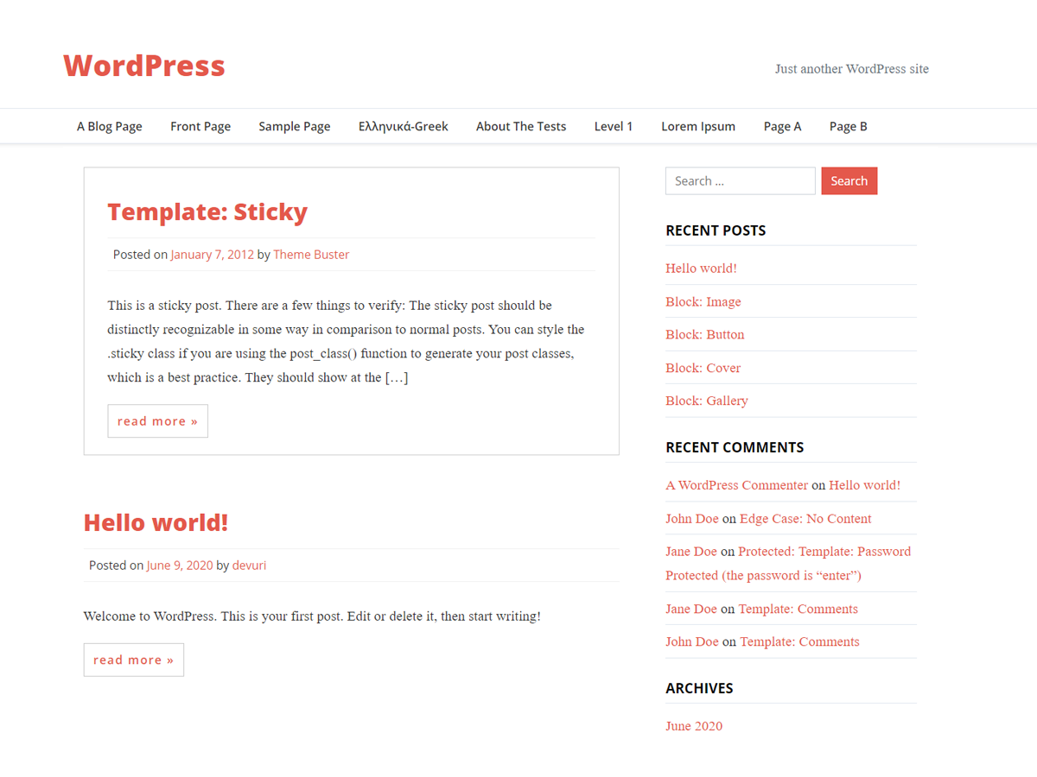The image size is (1037, 777).
Task: Navigate to About The Tests page
Action: pyautogui.click(x=520, y=126)
